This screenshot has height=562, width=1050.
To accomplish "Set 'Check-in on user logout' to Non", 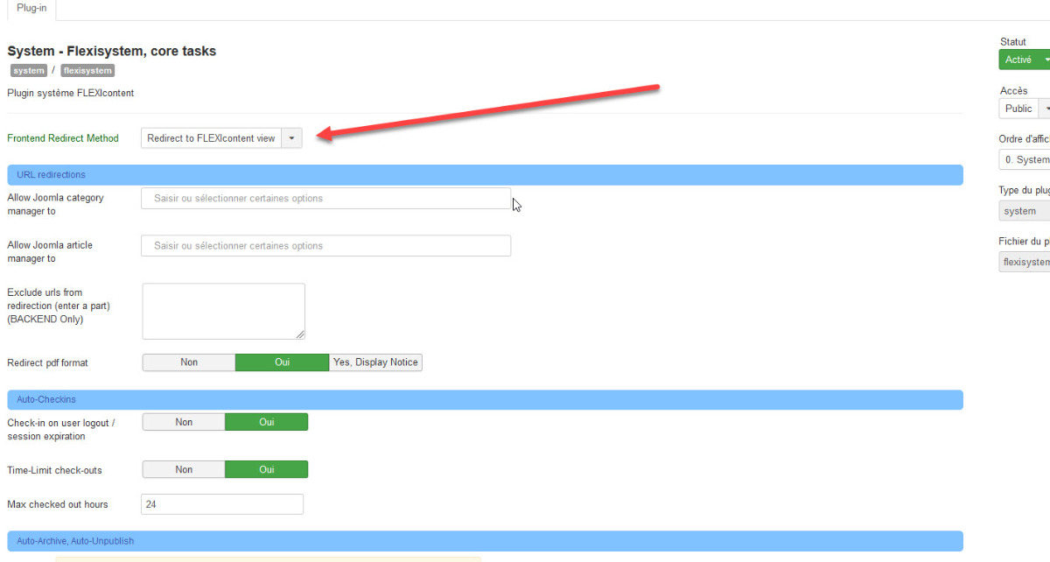I will 184,422.
